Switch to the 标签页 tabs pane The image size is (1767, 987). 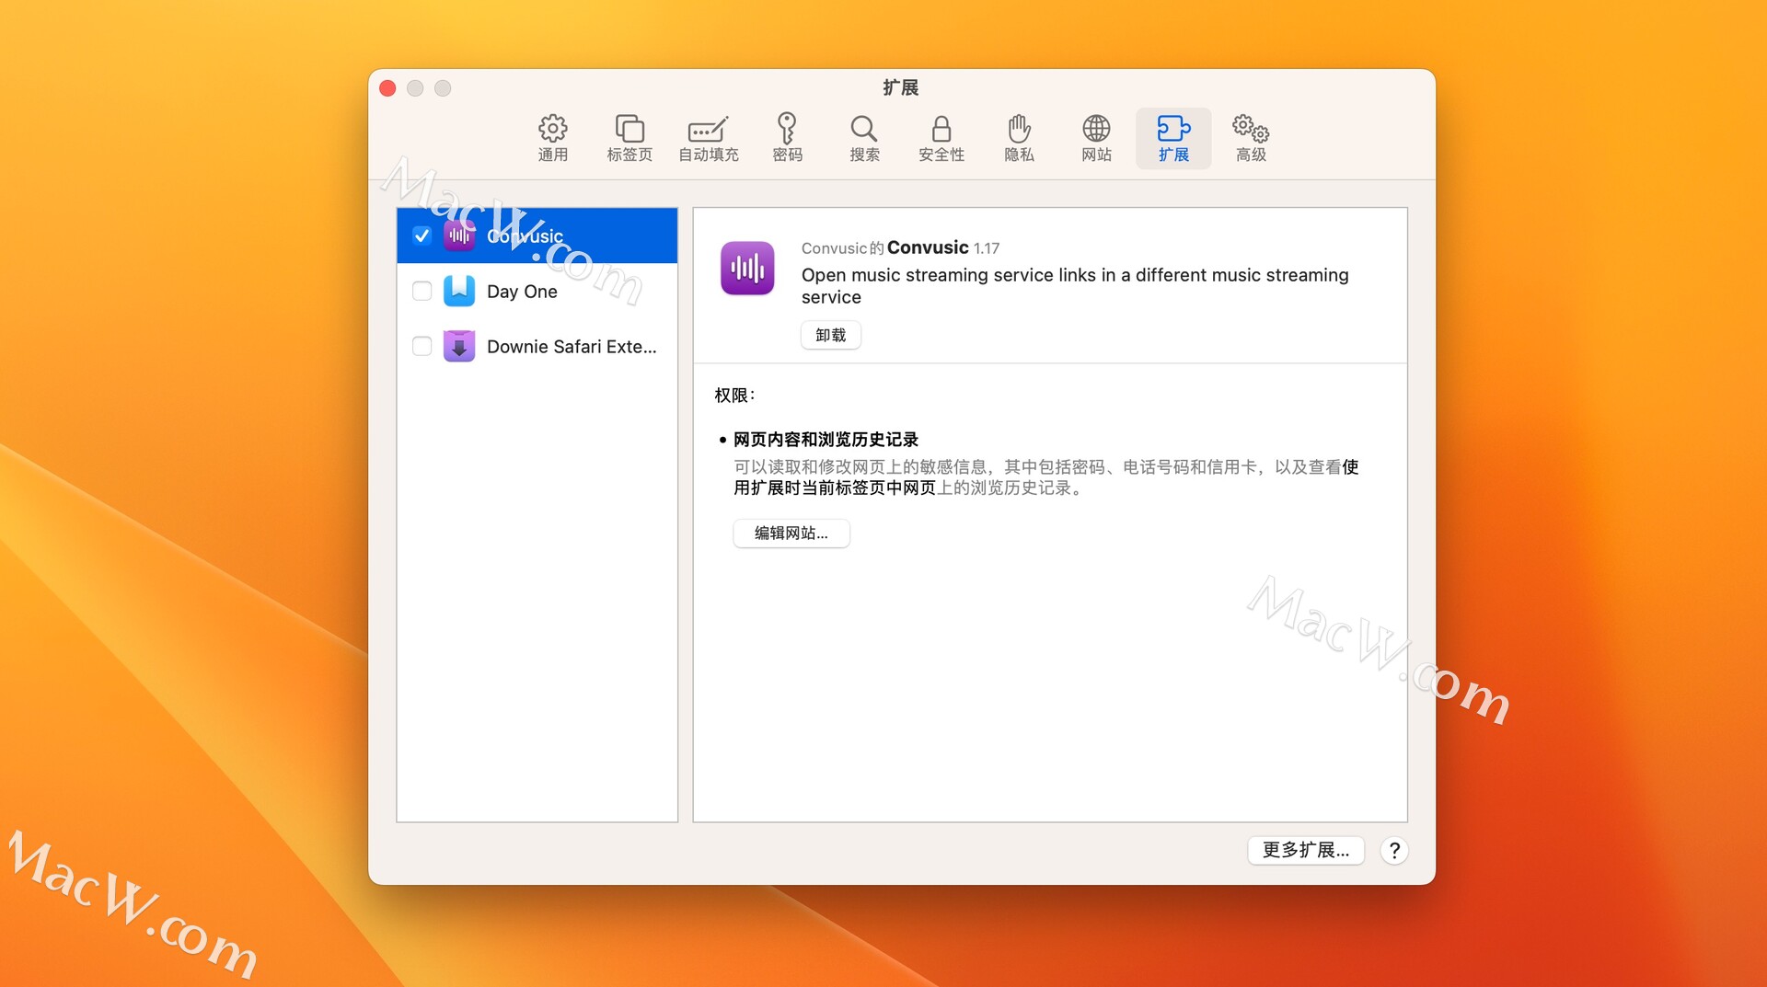[629, 138]
